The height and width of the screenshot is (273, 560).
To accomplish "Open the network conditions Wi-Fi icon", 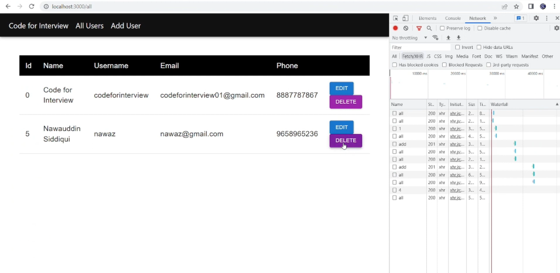I will pos(435,37).
